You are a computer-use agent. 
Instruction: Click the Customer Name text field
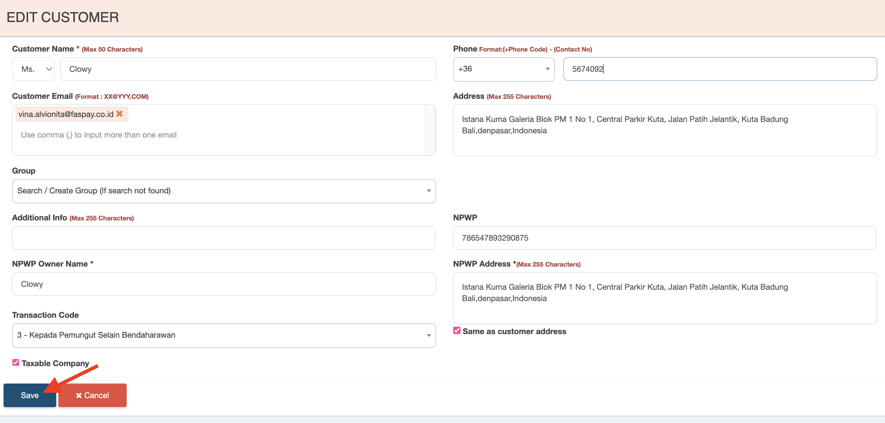tap(248, 69)
